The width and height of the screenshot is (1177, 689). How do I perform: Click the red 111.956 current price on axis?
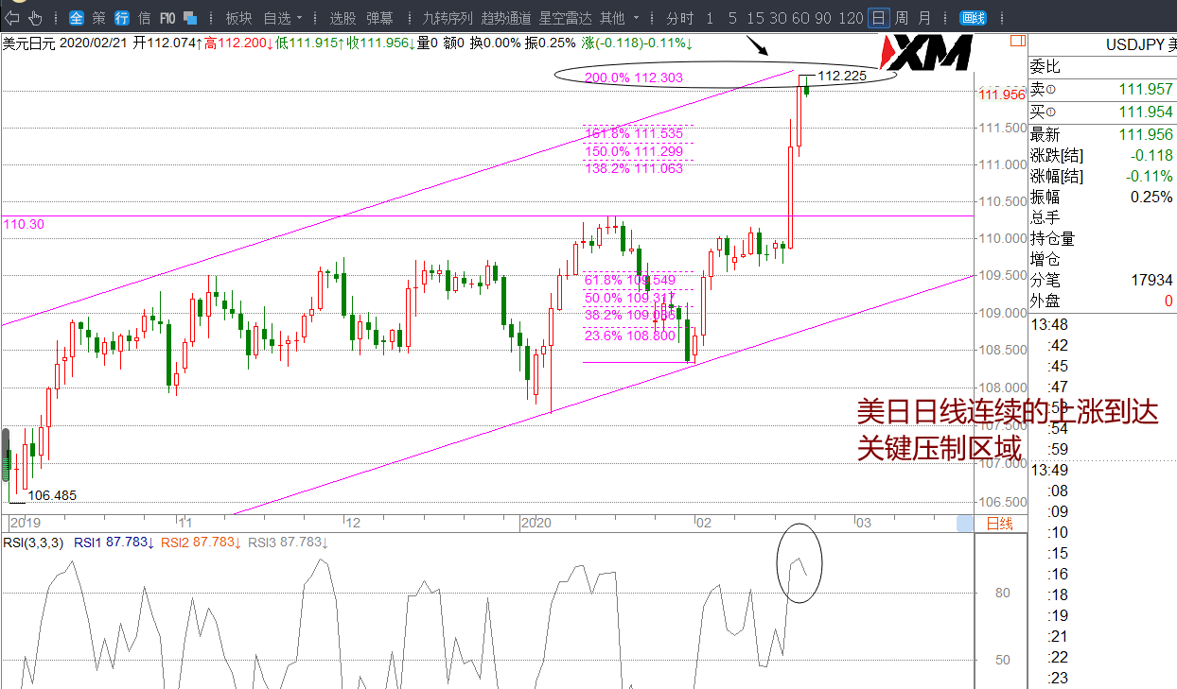(1002, 95)
